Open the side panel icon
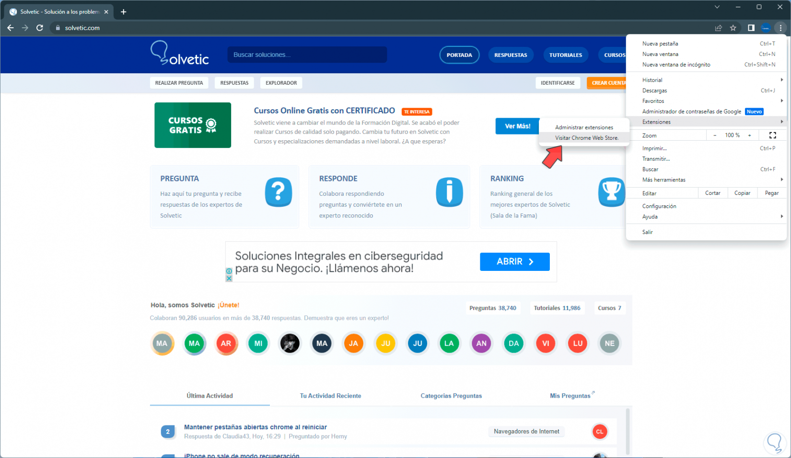 pyautogui.click(x=751, y=28)
